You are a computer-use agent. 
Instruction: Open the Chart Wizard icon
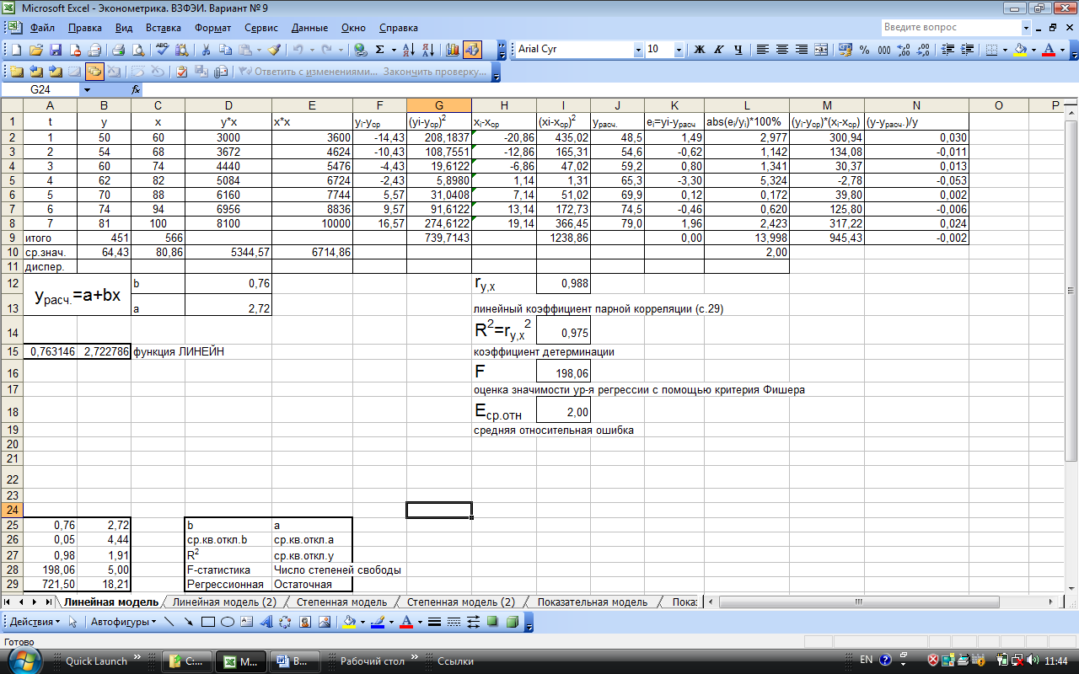pos(453,50)
